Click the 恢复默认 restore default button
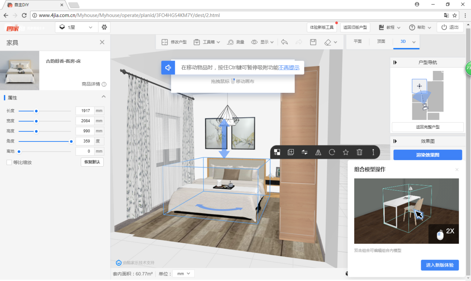This screenshot has height=281, width=471. 92,162
